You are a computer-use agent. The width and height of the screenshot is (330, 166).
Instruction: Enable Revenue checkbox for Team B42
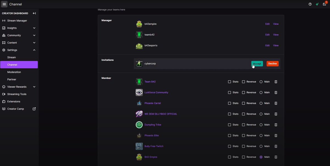(x=243, y=82)
